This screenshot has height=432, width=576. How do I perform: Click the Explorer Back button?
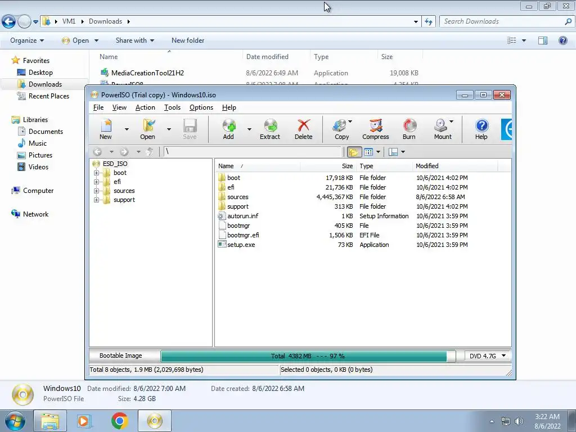(x=9, y=22)
